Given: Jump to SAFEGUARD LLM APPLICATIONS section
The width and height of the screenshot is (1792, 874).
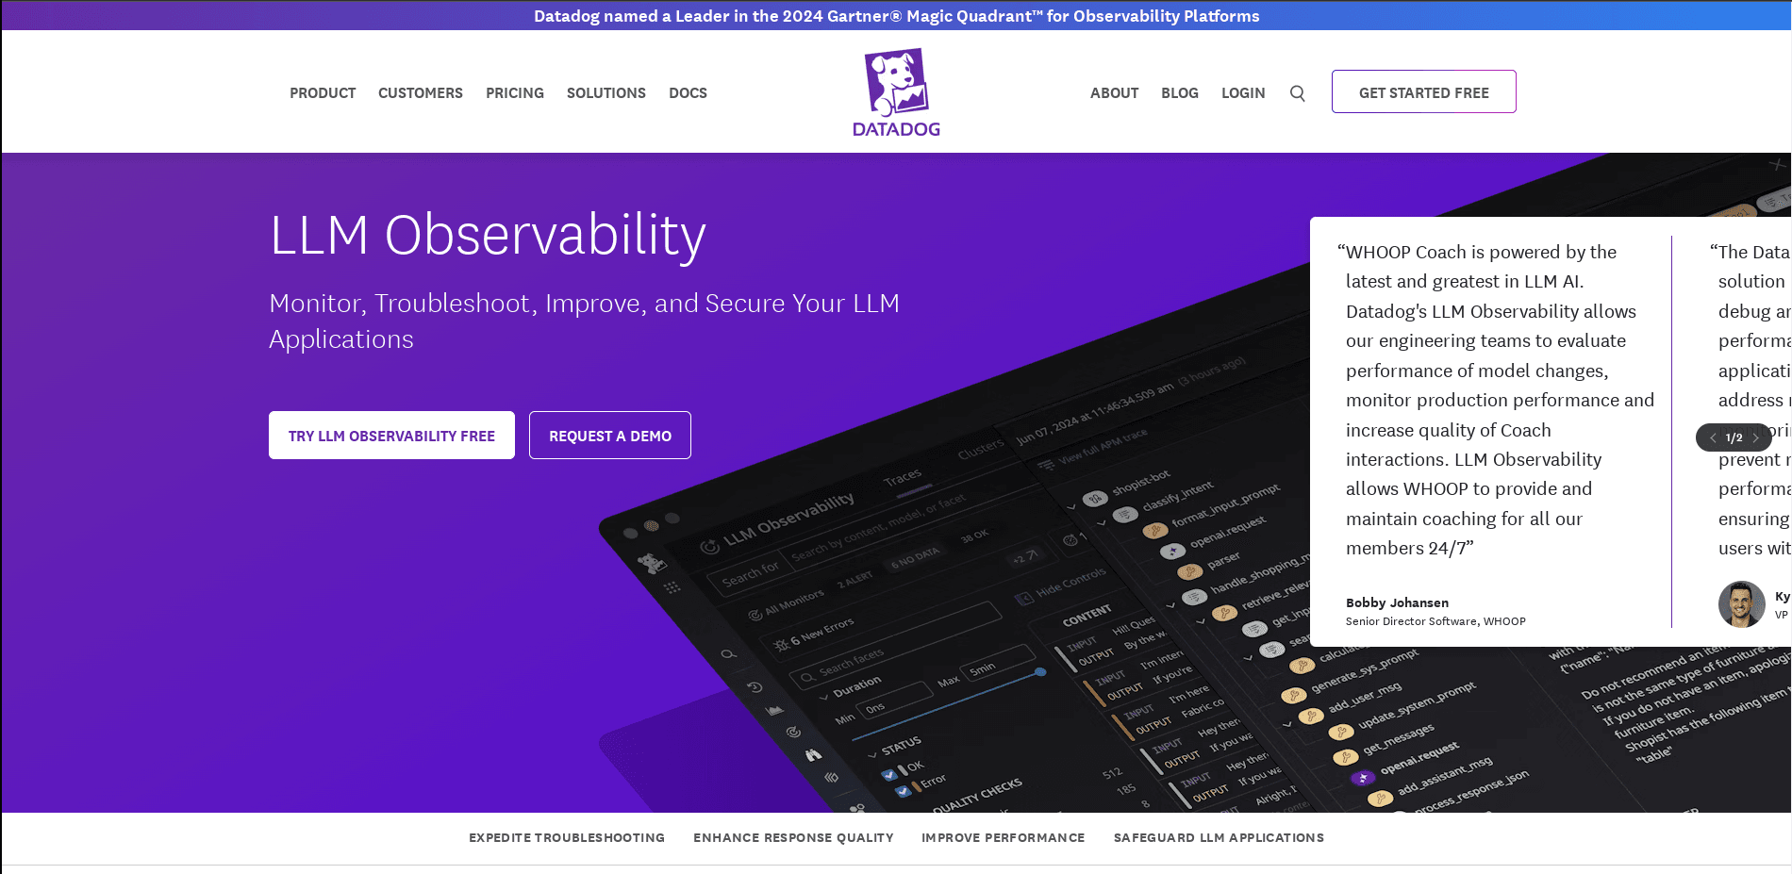Looking at the screenshot, I should 1219,837.
